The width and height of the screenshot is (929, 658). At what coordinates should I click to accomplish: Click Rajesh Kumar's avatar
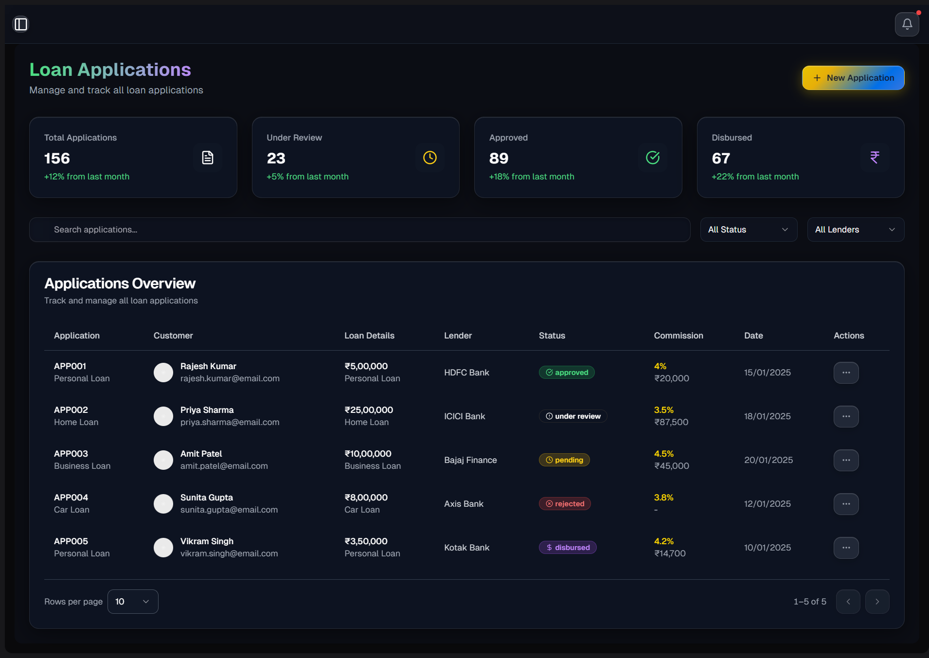pos(163,373)
